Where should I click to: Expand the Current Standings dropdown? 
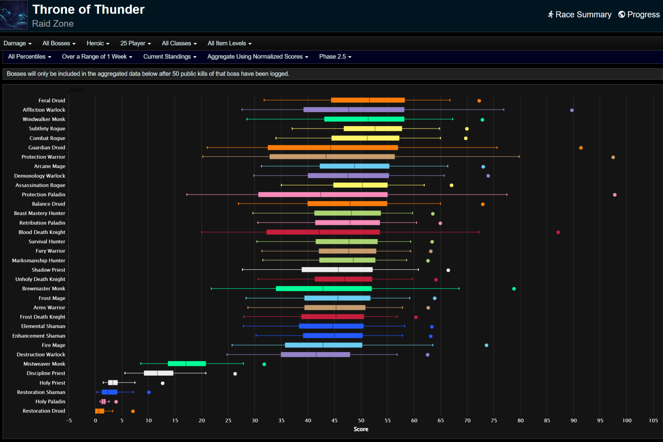(x=170, y=57)
